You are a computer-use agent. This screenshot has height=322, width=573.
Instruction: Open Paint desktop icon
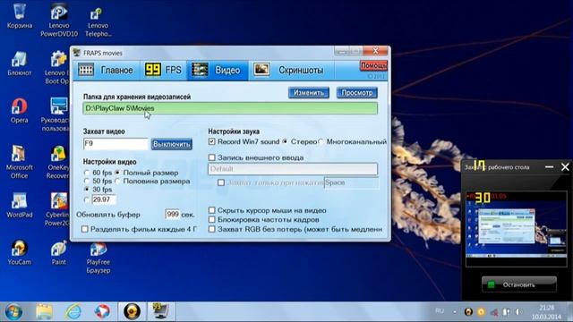[58, 252]
